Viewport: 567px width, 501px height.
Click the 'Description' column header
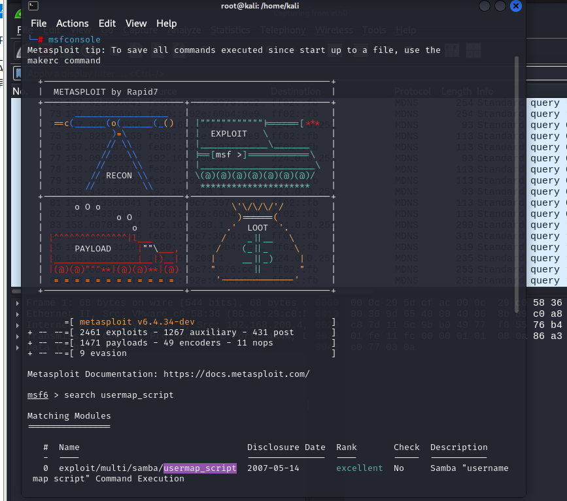459,447
